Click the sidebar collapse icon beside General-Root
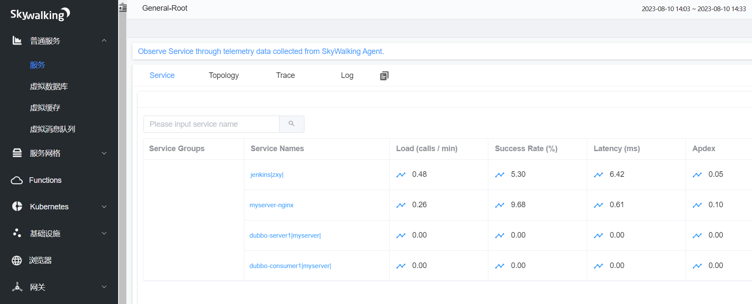752x304 pixels. 123,8
